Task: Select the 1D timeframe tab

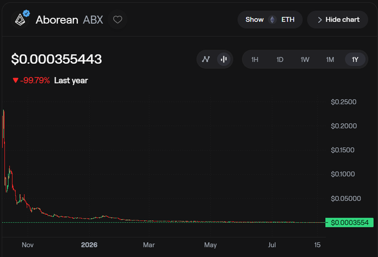Action: pos(280,59)
